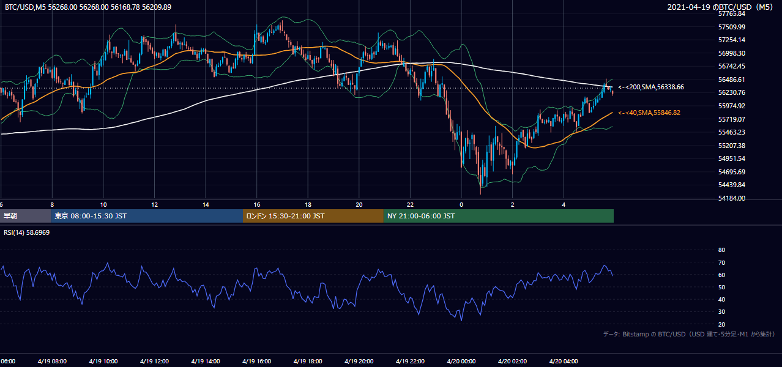This screenshot has width=782, height=367.
Task: Click RSI scale label 40
Action: [721, 299]
